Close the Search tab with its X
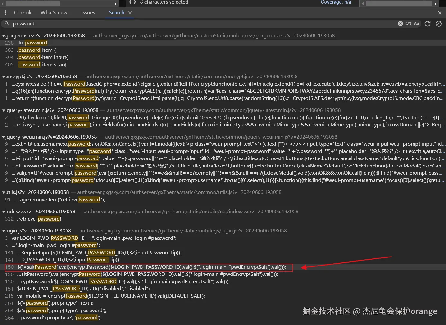Image resolution: width=446 pixels, height=325 pixels. point(130,13)
